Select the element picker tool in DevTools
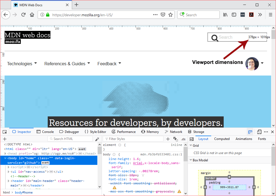The width and height of the screenshot is (276, 196). point(4,132)
